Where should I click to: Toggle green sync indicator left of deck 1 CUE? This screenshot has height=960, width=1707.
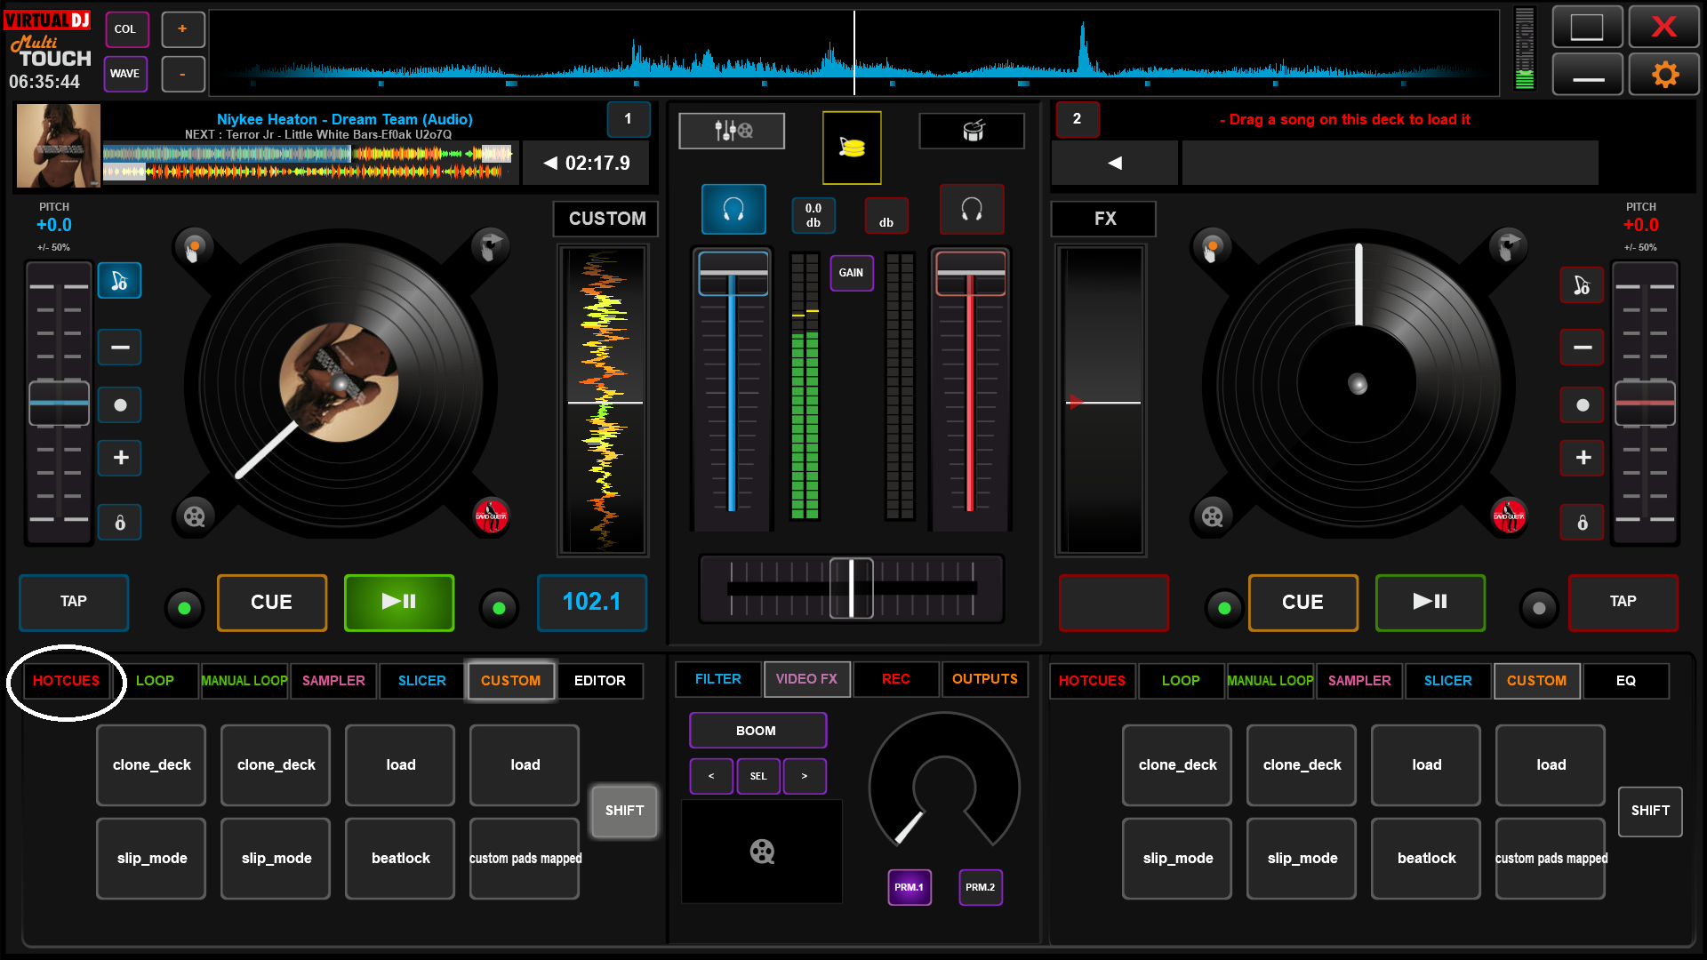[185, 609]
